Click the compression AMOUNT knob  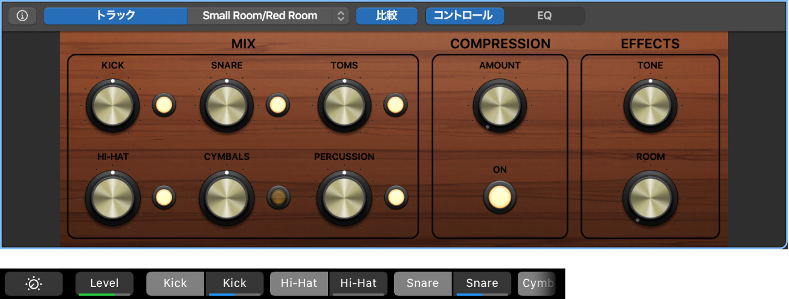[500, 105]
